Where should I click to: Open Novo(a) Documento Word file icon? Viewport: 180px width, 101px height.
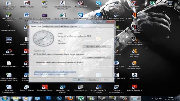pos(9,89)
